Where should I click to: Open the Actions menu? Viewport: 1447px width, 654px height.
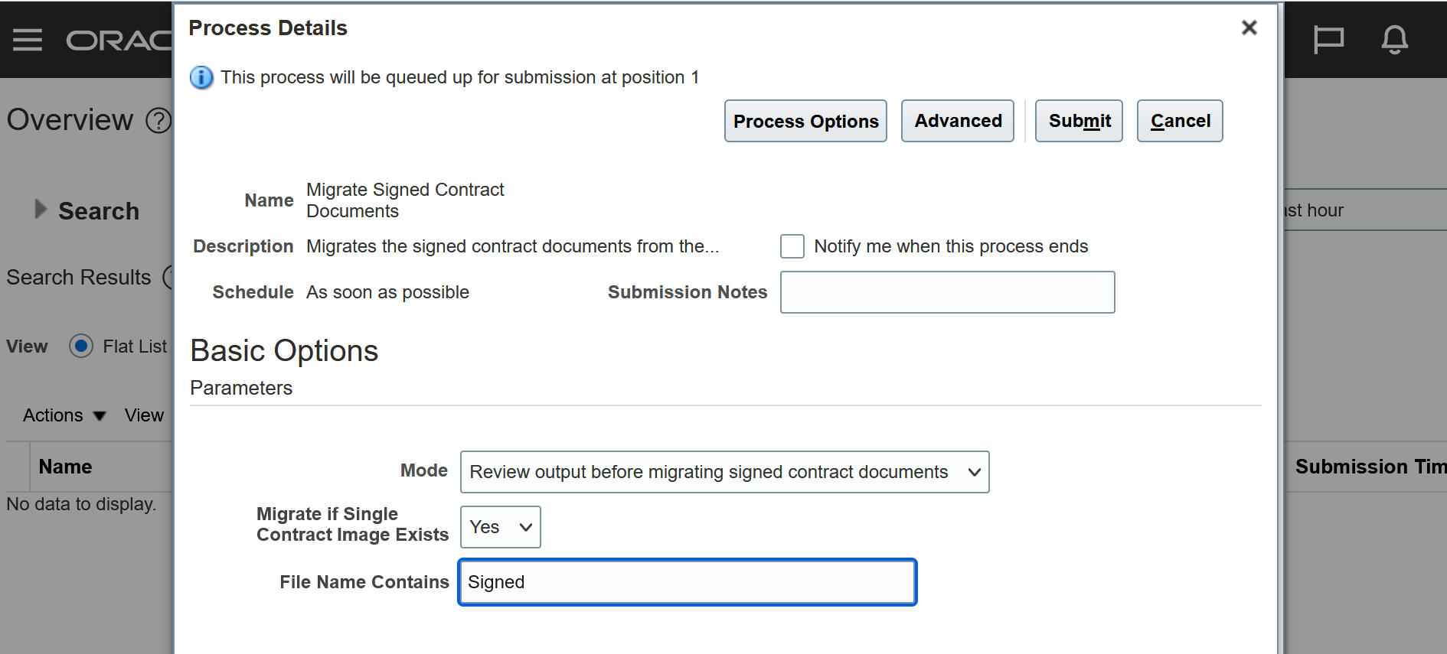point(52,415)
